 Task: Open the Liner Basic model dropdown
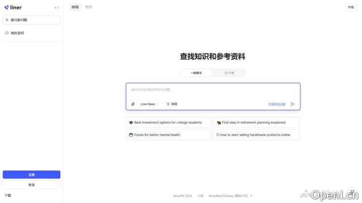(149, 104)
